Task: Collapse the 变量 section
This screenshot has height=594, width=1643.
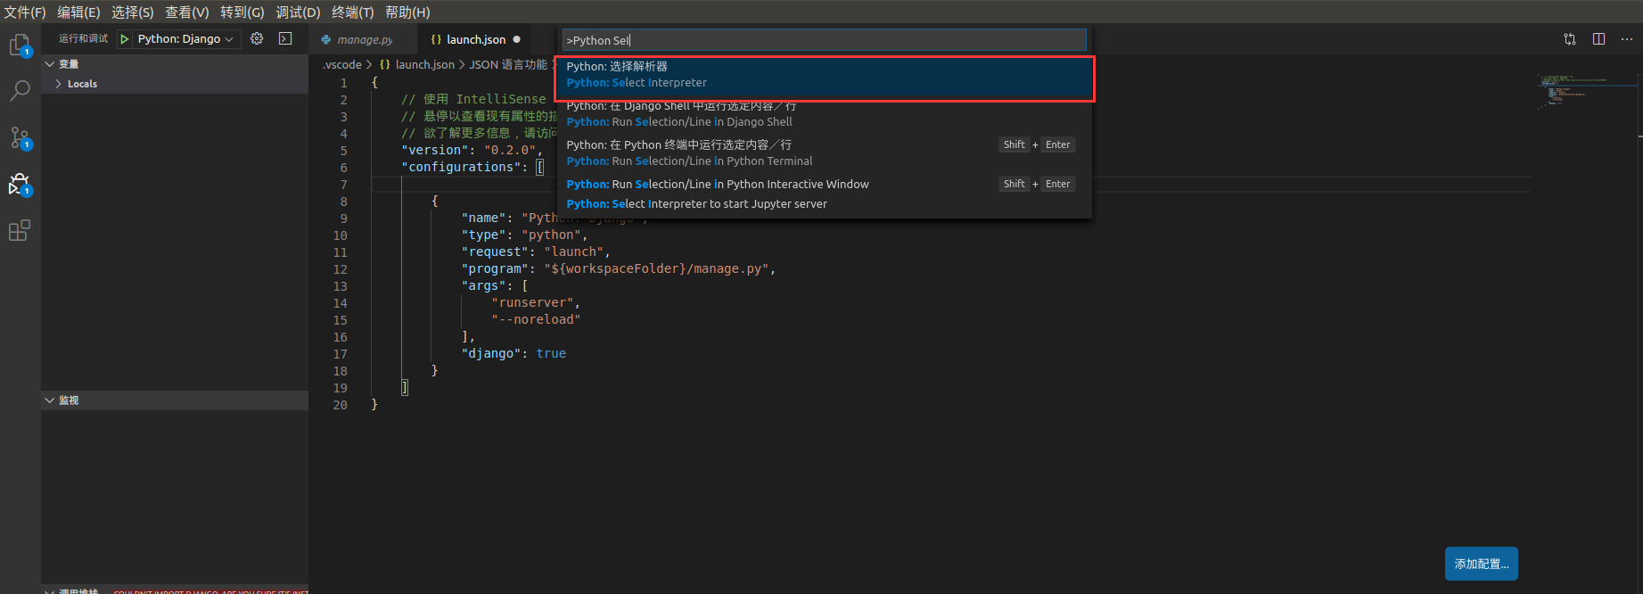Action: pos(175,64)
